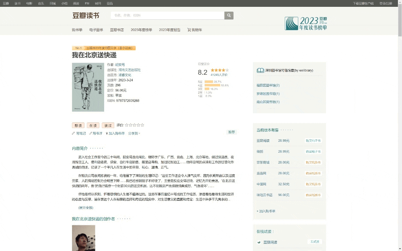
Task: Expand full summary via 展开全部
Action: [x=86, y=208]
